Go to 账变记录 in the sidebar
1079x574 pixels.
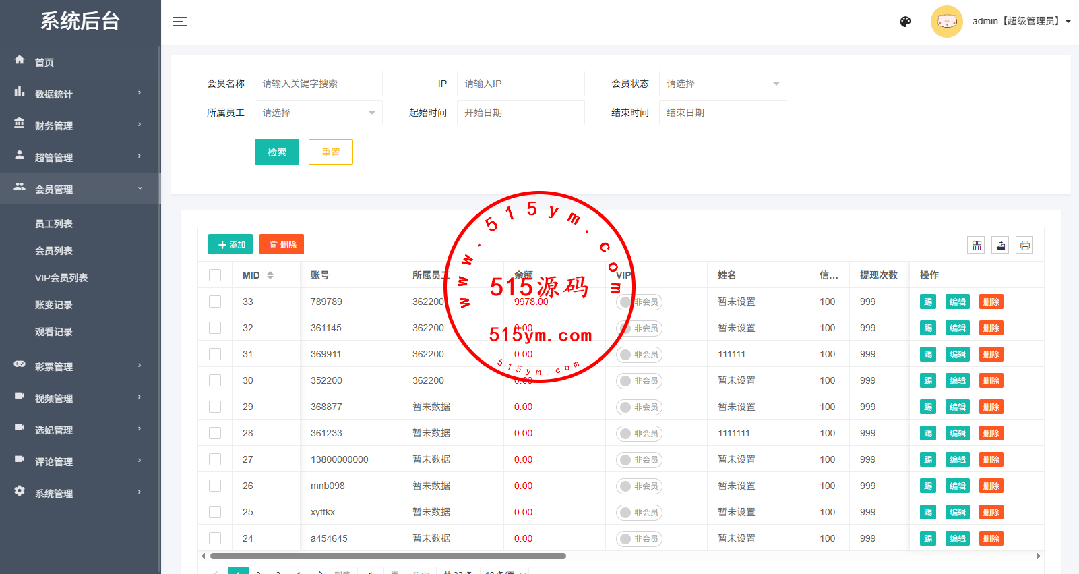point(54,305)
